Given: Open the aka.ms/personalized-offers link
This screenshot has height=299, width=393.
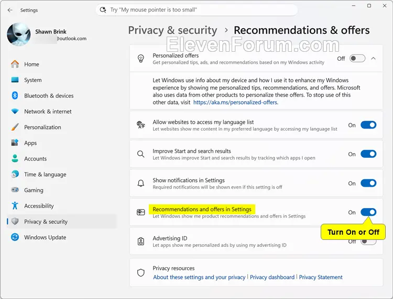Looking at the screenshot, I should click(x=236, y=102).
